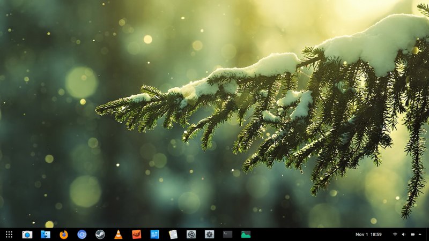Launch the gray media player icon
This screenshot has height=241, width=429.
coord(191,235)
